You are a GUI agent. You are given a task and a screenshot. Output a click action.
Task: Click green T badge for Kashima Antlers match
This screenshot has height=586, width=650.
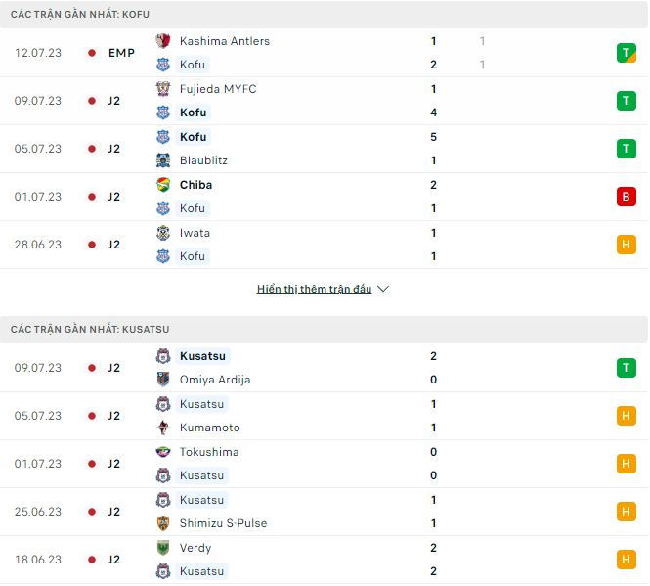tap(626, 53)
